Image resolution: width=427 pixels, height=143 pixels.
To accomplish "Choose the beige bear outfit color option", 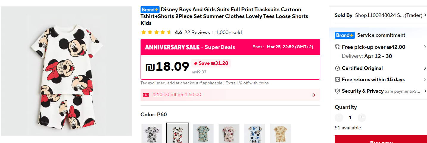I will coord(280,133).
